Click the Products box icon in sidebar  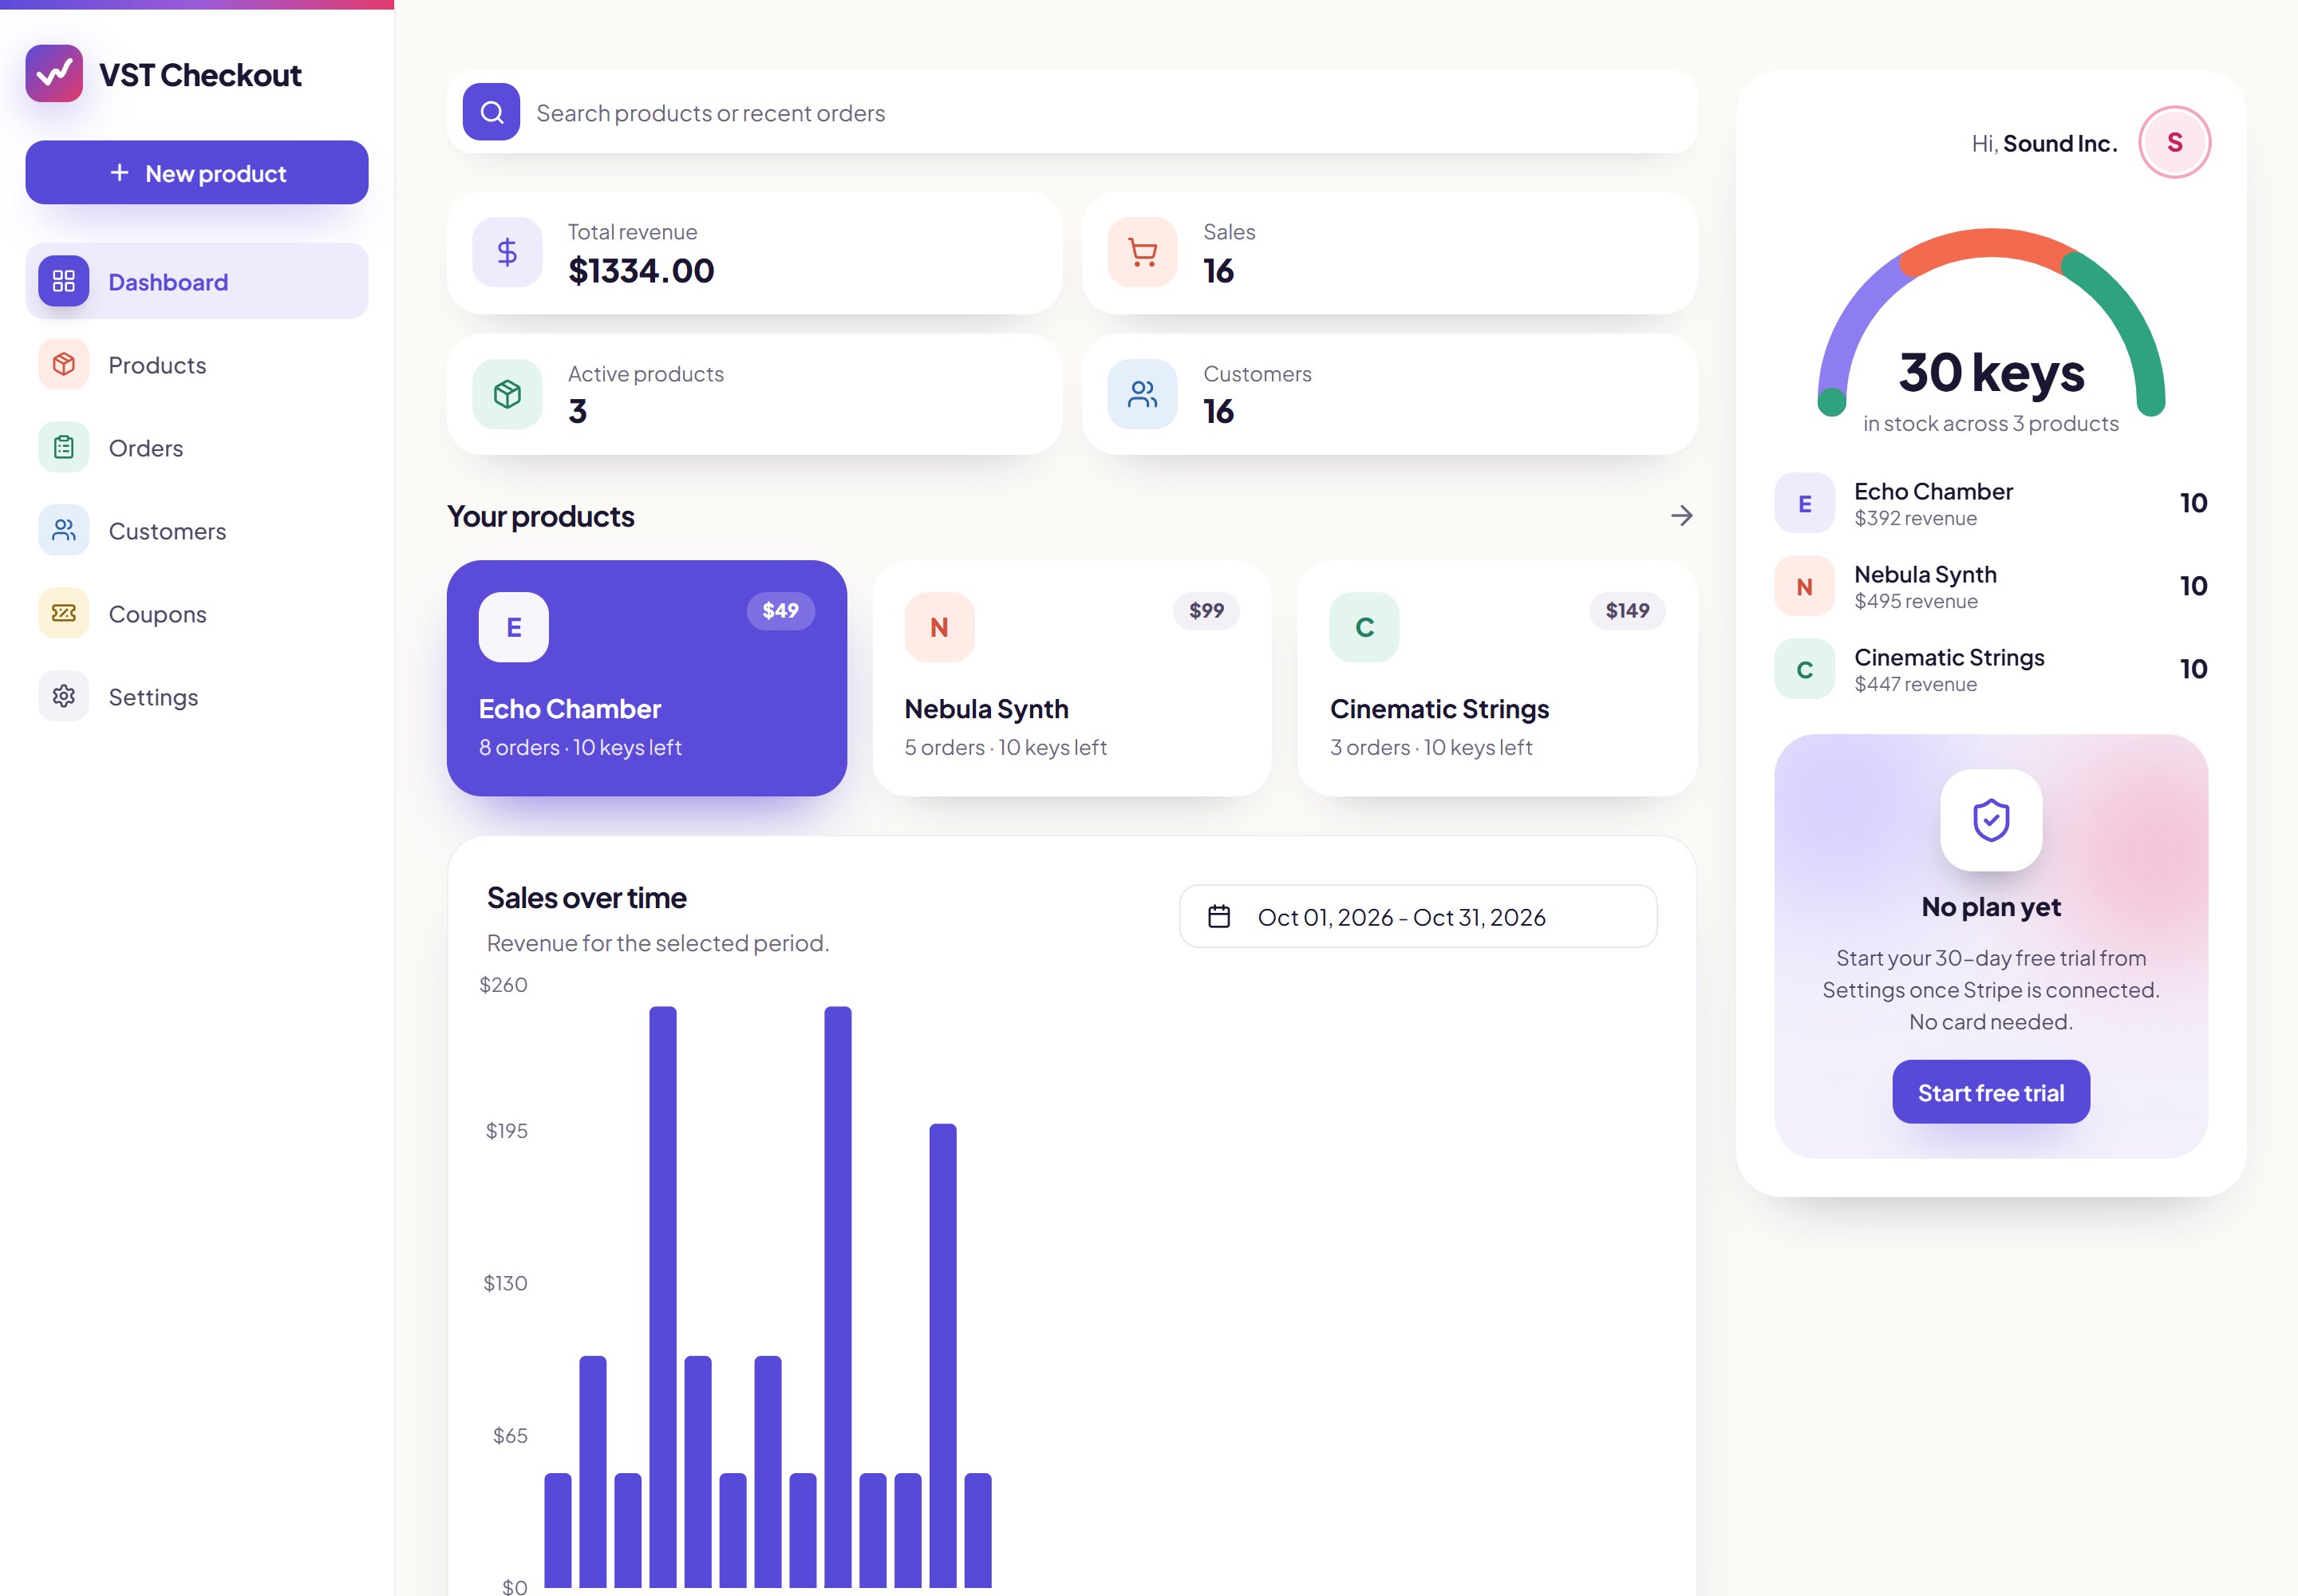tap(64, 364)
